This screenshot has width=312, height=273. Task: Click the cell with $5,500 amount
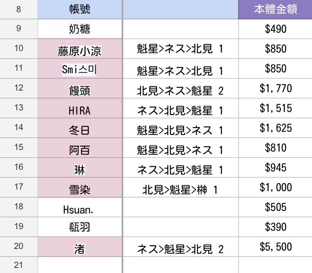click(x=275, y=246)
